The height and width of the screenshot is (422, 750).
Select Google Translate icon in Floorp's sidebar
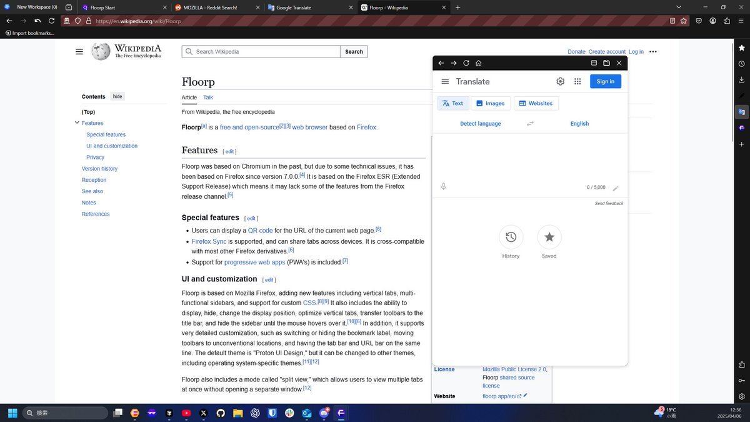click(741, 112)
